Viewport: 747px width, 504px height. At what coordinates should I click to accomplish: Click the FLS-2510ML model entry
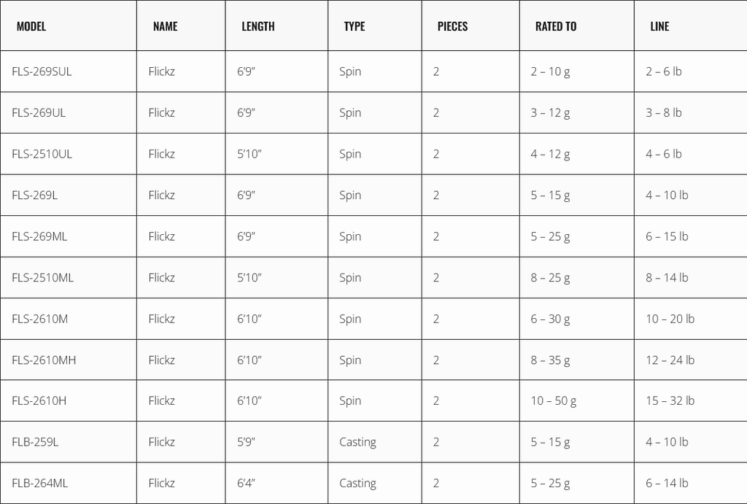[42, 277]
